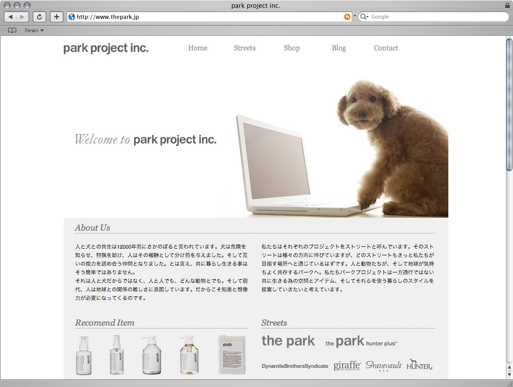The height and width of the screenshot is (387, 513).
Task: Click the globe site icon beside the URL
Action: pyautogui.click(x=72, y=17)
